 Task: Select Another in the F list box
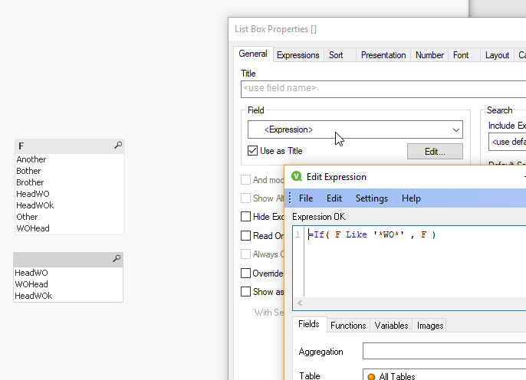(70, 159)
